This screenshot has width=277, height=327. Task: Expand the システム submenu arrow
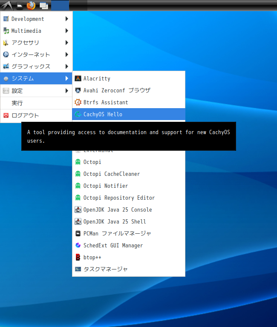coord(67,78)
